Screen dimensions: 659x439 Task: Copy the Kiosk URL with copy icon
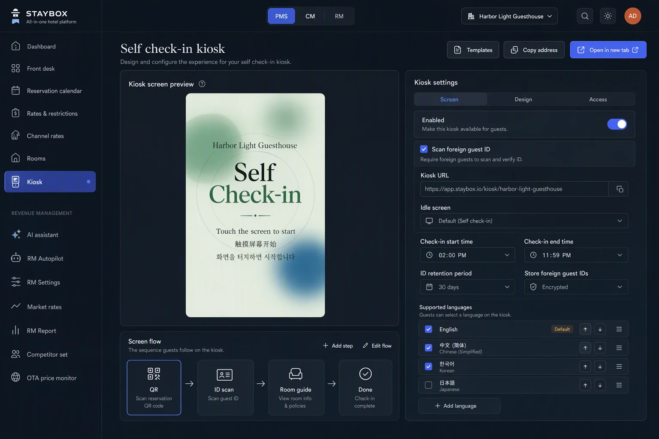click(620, 189)
